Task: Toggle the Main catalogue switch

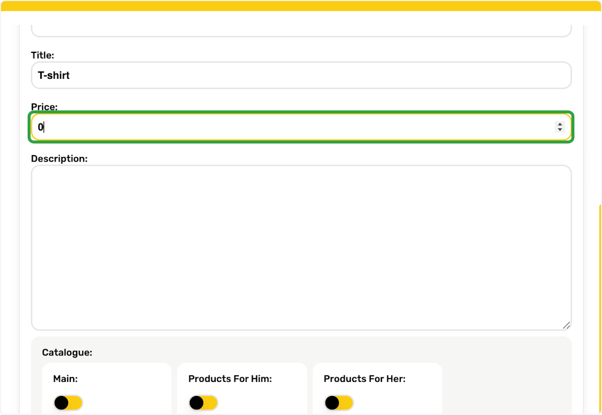Action: [x=68, y=402]
